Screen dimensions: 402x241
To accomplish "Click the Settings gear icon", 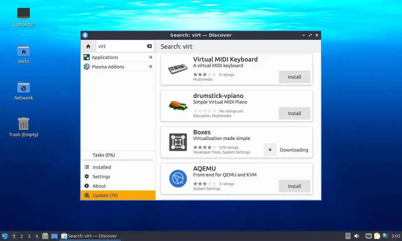I will (x=87, y=176).
